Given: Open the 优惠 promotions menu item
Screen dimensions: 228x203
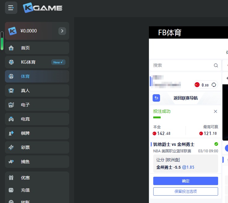Looking at the screenshot, I should coord(37,178).
